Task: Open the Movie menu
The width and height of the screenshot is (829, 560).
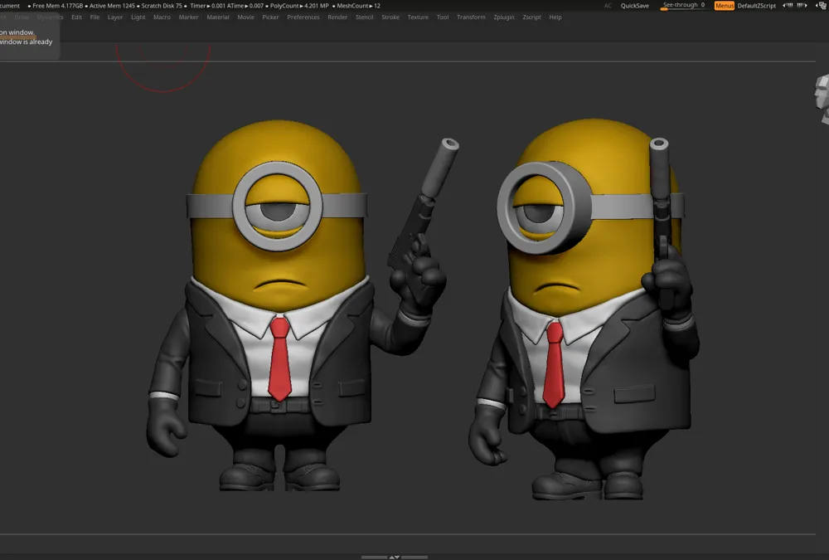Action: tap(245, 17)
